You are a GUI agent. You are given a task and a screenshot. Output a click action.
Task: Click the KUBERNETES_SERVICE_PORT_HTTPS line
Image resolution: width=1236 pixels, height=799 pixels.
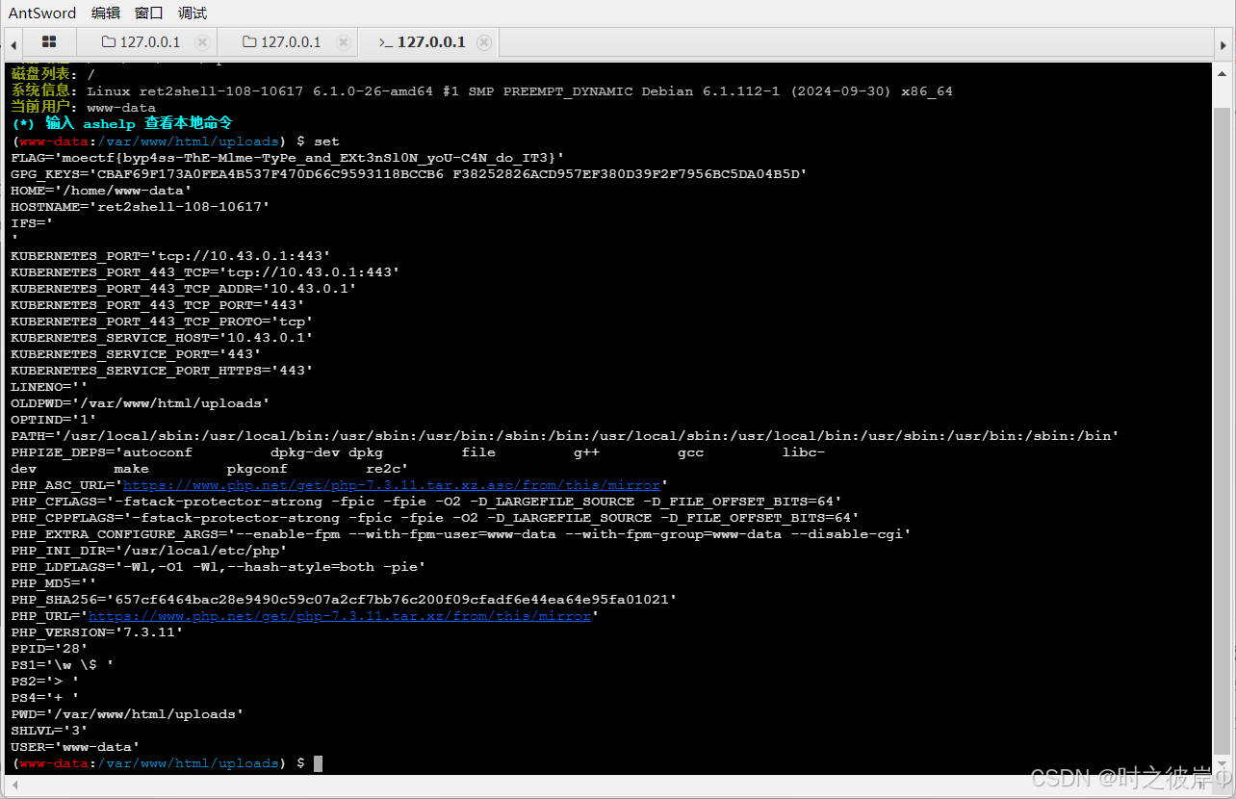point(162,371)
